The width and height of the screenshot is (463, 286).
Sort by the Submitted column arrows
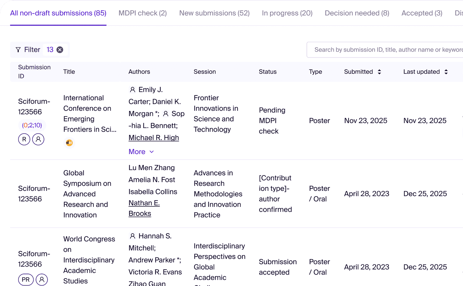click(x=379, y=72)
